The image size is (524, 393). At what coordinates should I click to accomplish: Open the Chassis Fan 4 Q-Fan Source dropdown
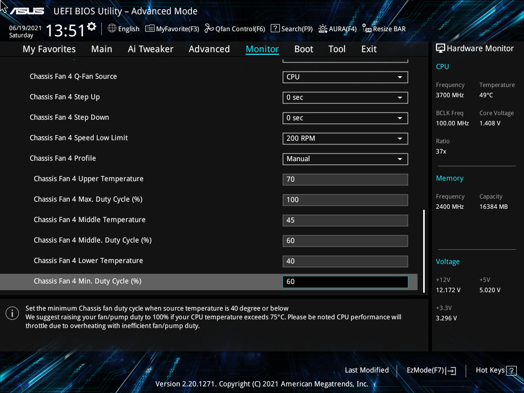tap(345, 77)
